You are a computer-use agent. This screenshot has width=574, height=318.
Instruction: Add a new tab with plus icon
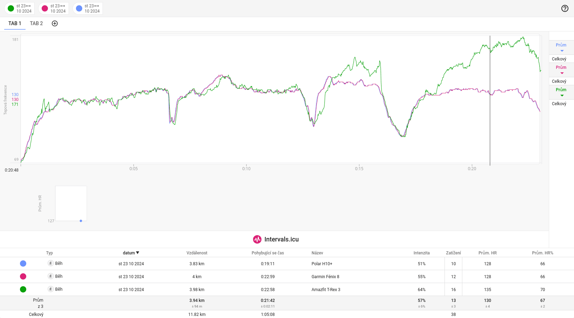tap(55, 23)
